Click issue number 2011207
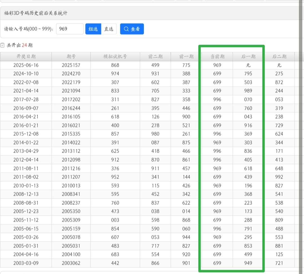The height and width of the screenshot is (274, 304). coord(71,177)
